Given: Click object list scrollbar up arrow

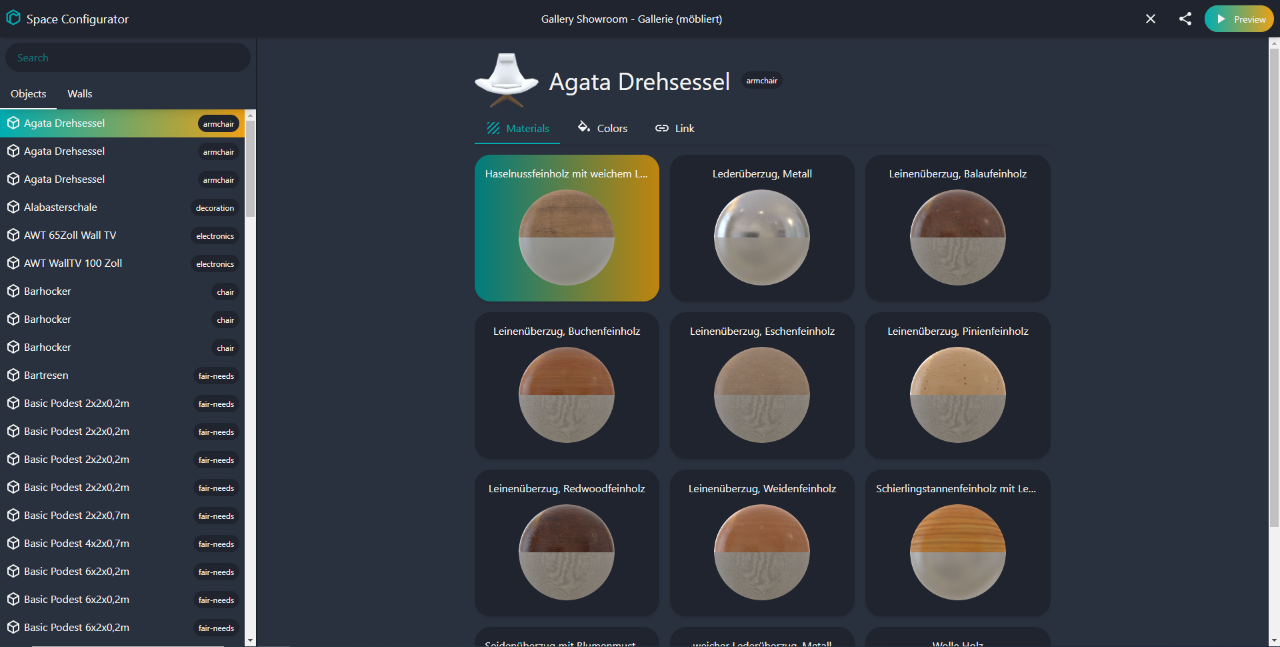Looking at the screenshot, I should tap(251, 115).
